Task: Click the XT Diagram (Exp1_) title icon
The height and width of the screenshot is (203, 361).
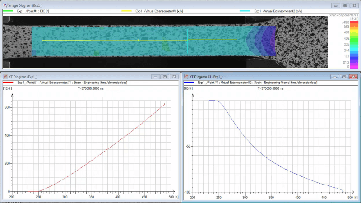Action: [x=5, y=77]
